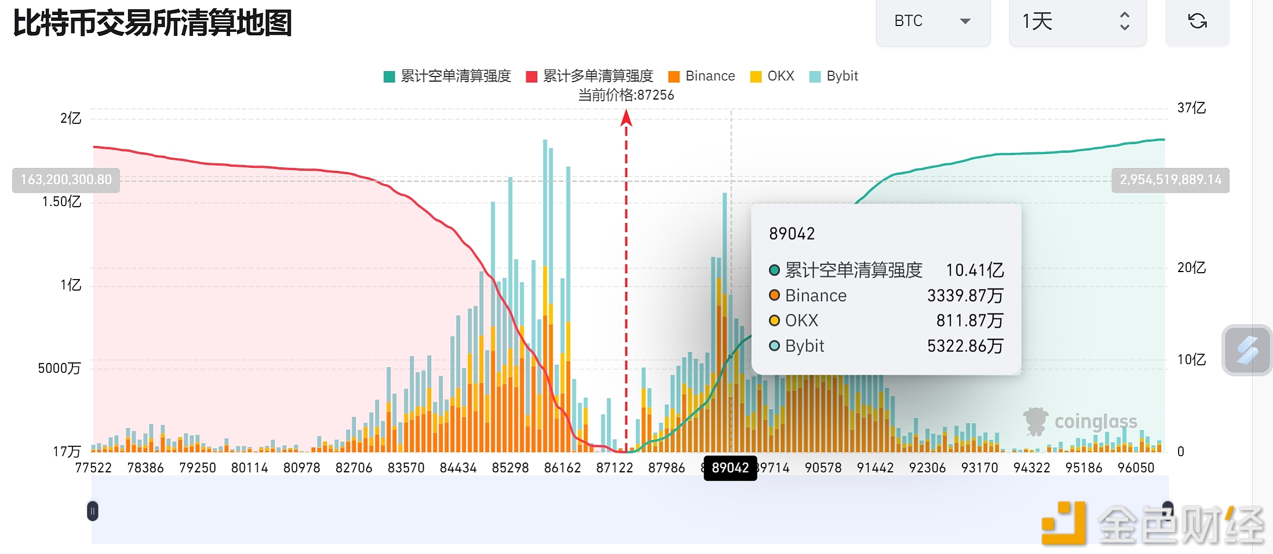The height and width of the screenshot is (554, 1273).
Task: Click the 20亿 right y-axis label
Action: coord(1192,267)
